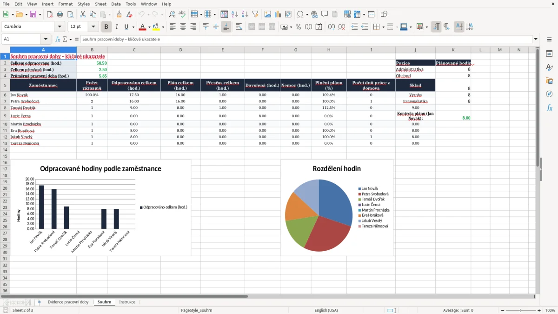Select column header D

(x=180, y=50)
